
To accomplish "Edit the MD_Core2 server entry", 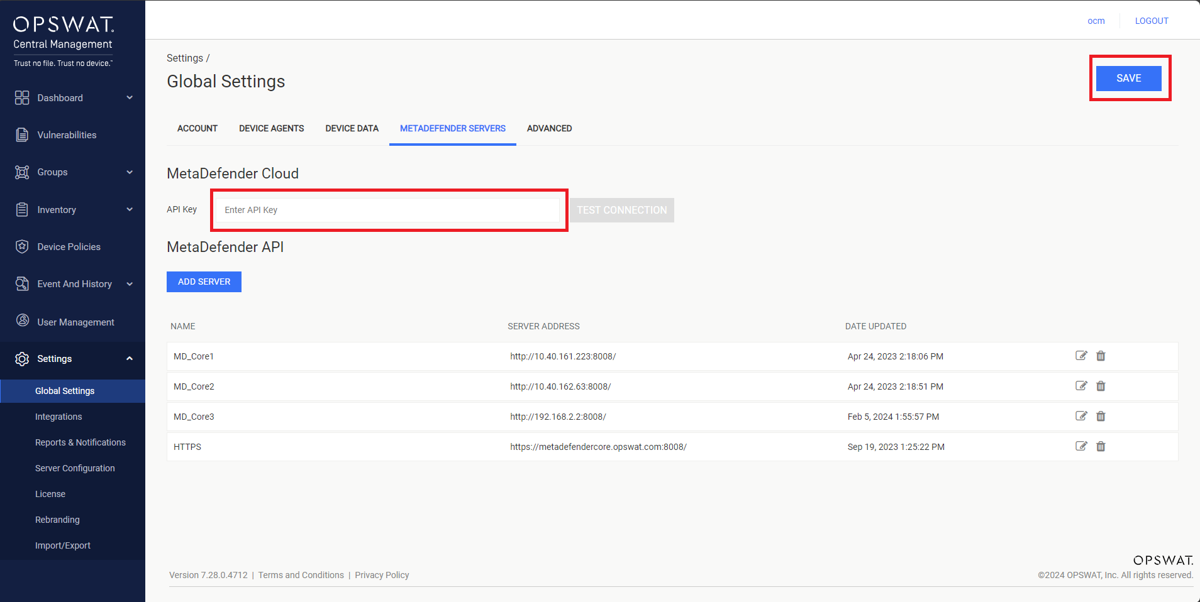I will pyautogui.click(x=1081, y=386).
